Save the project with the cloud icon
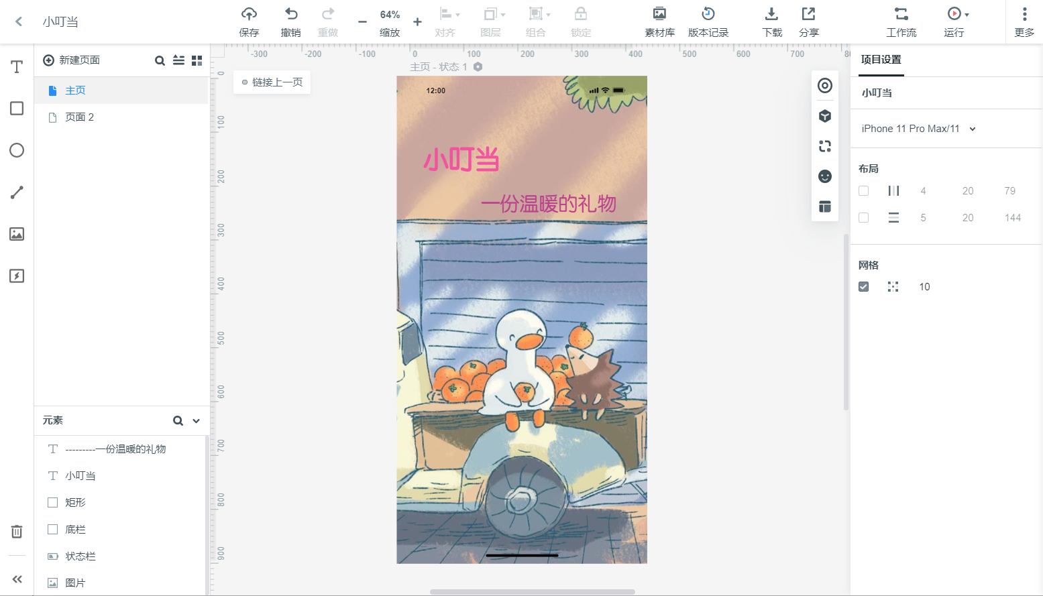 pyautogui.click(x=249, y=21)
